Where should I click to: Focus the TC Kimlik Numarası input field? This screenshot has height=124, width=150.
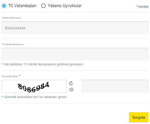75,54
